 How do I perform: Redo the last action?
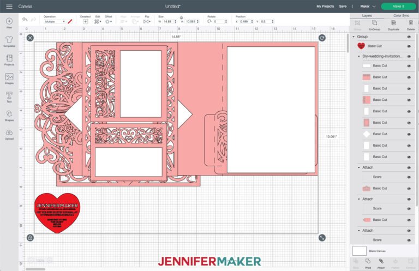coord(33,20)
